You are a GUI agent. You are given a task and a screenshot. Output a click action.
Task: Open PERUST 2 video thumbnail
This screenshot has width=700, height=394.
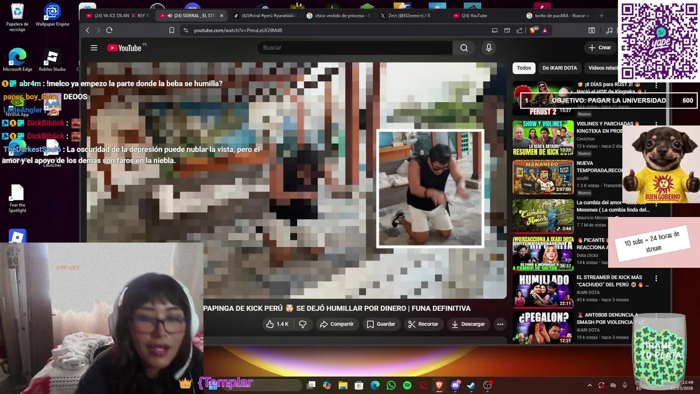(542, 99)
